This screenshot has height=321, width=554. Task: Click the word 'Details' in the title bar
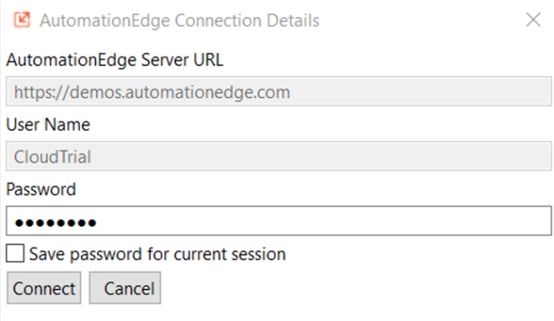click(293, 20)
